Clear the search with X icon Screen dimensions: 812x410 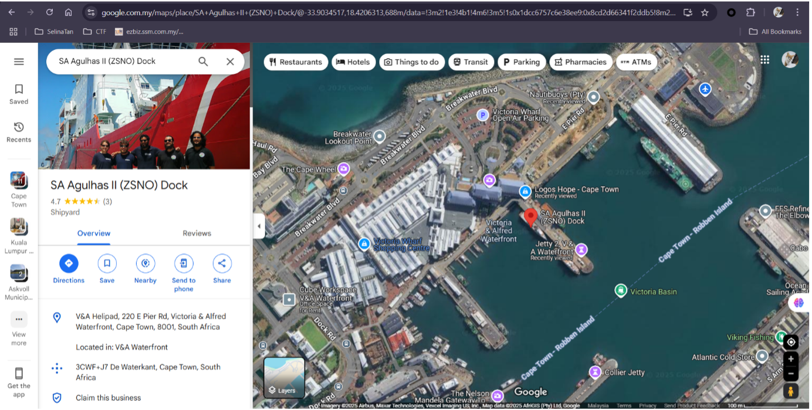coord(230,62)
